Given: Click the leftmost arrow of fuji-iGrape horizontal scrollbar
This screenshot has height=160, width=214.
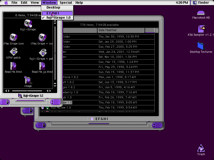Looking at the screenshot, I should (6, 91).
